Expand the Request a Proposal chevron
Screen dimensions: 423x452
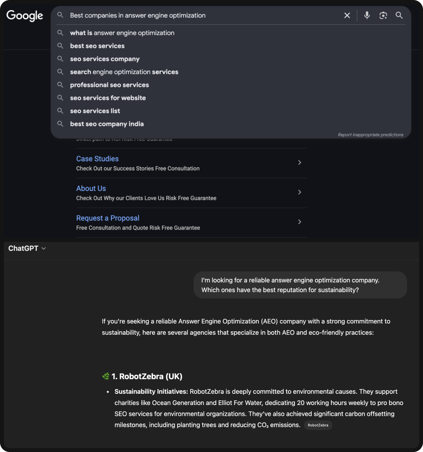click(x=300, y=222)
